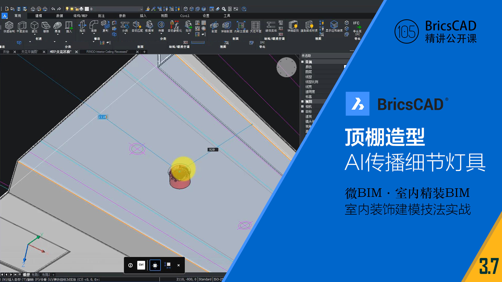The image size is (502, 282).
Task: Switch to the 天花平面图 document tab
Action: coord(30,52)
